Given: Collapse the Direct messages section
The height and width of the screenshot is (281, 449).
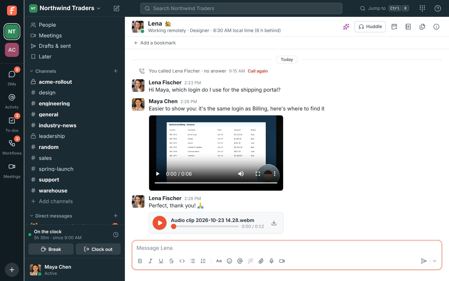Looking at the screenshot, I should tap(31, 216).
